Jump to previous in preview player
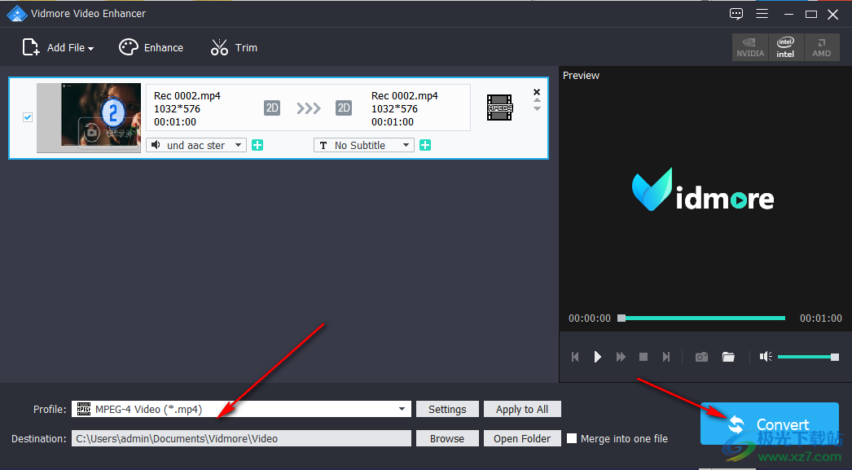 (575, 357)
